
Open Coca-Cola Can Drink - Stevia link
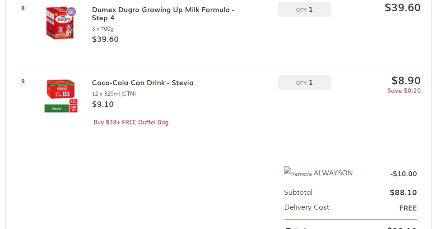pyautogui.click(x=143, y=83)
